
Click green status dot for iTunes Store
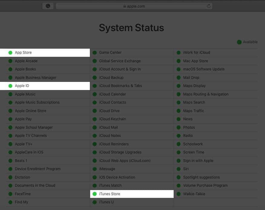(95, 194)
